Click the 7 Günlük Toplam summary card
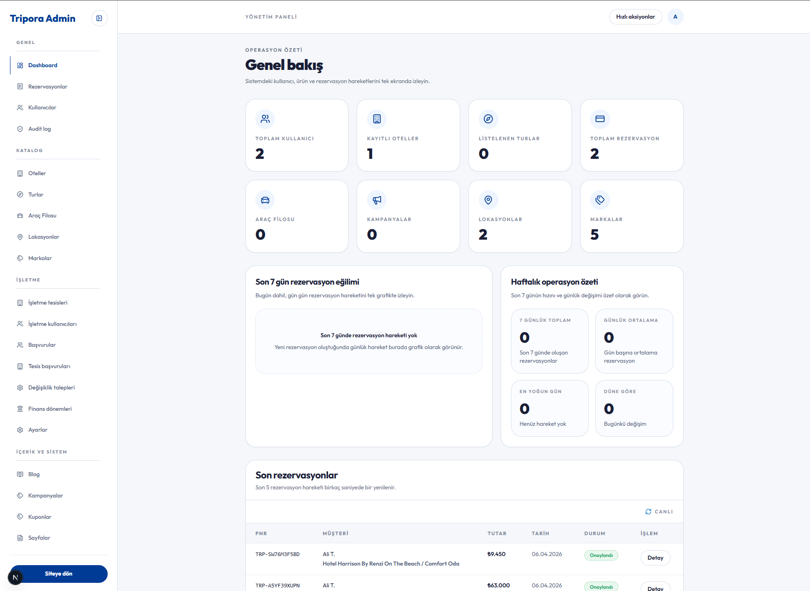 click(550, 341)
